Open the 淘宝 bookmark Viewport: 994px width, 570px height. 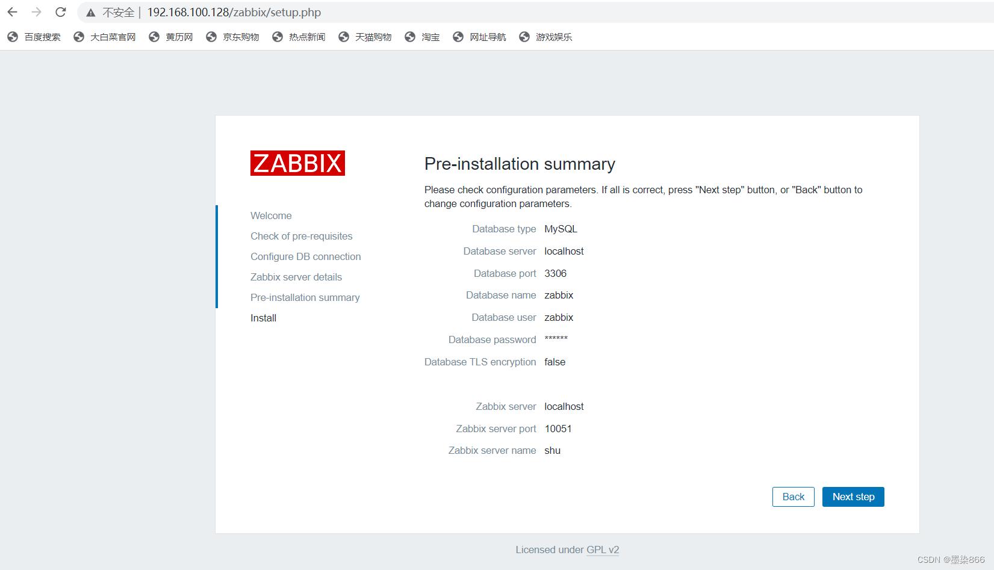click(x=422, y=37)
